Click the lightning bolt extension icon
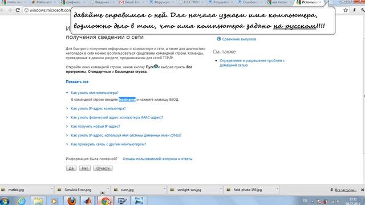This screenshot has height=205, width=365. [354, 10]
